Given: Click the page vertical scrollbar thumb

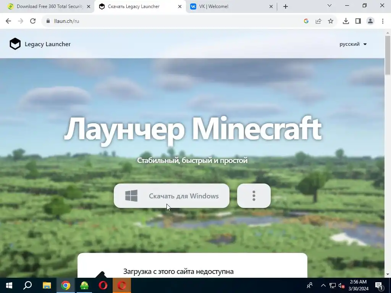Looking at the screenshot, I should [x=388, y=55].
